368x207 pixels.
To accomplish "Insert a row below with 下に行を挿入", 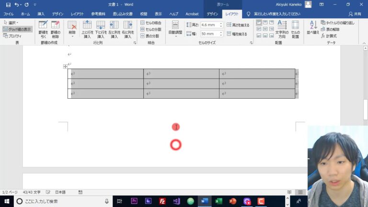I will 101,30.
